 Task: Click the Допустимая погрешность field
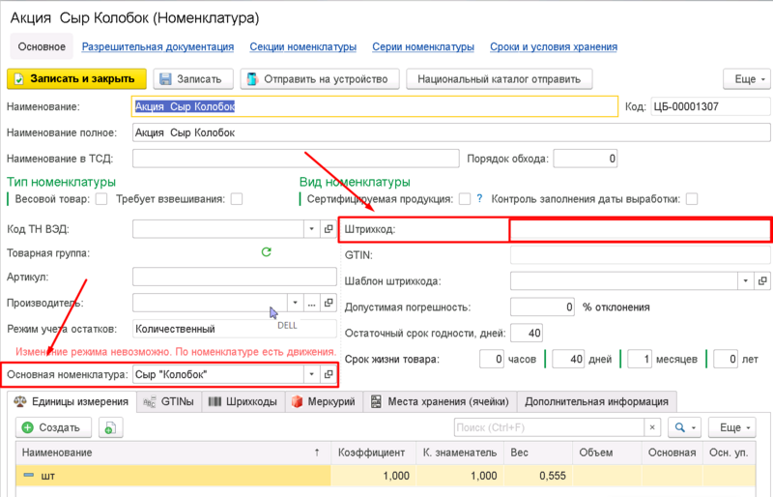[542, 307]
